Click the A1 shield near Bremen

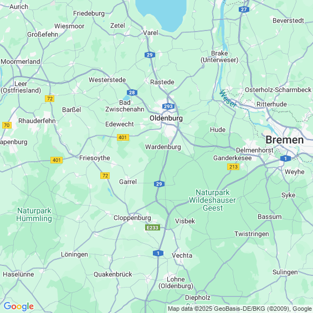click(285, 158)
